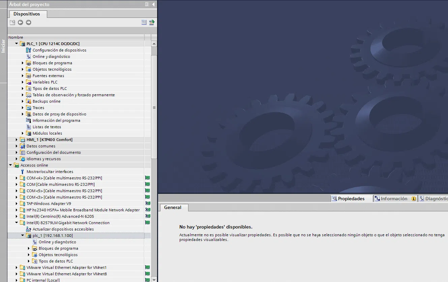Click the forward navigation arrow in project tree toolbar
This screenshot has width=448, height=282.
tap(29, 23)
